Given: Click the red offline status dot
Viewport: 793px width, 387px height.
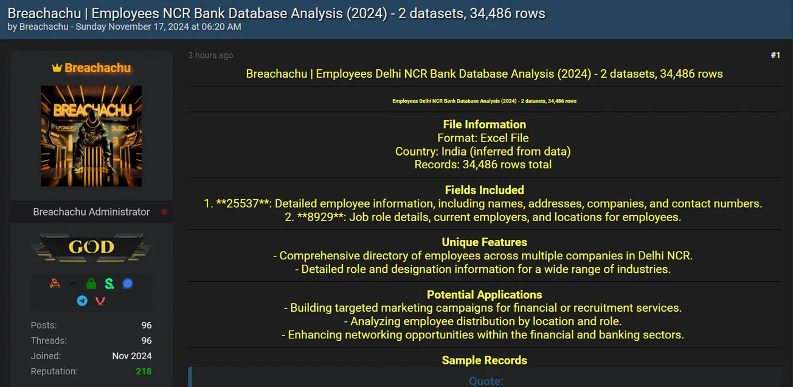Looking at the screenshot, I should (x=164, y=212).
